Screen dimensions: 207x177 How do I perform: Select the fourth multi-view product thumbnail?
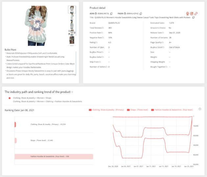click(72, 32)
